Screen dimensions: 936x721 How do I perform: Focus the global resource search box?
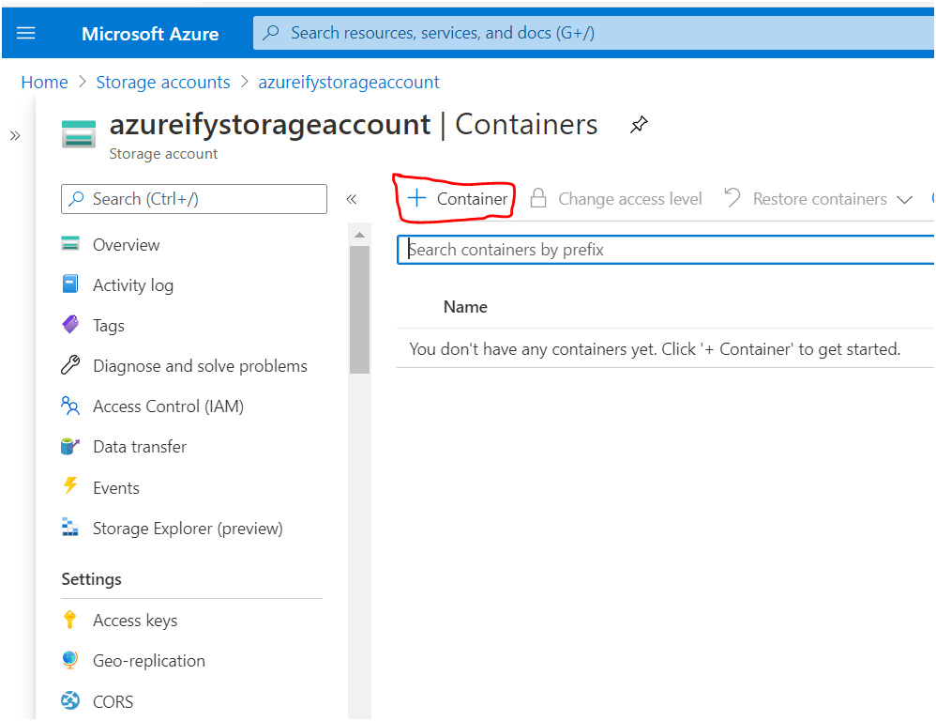594,33
